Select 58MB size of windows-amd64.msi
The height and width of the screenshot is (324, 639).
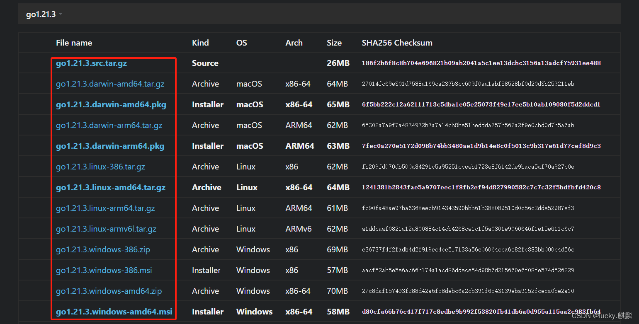[x=338, y=312]
